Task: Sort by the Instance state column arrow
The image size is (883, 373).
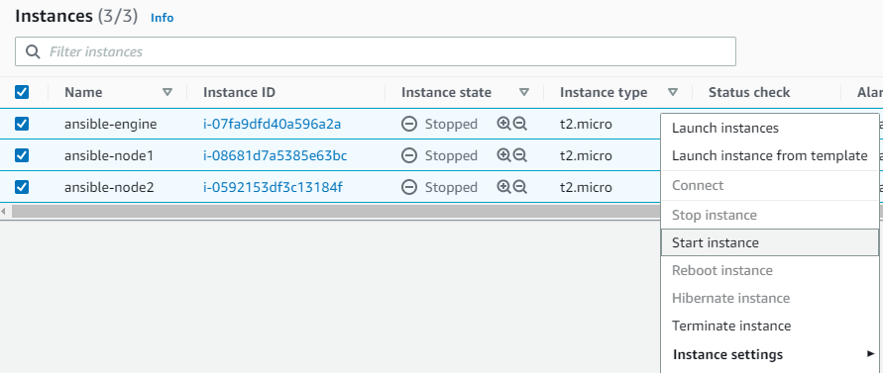Action: [524, 92]
